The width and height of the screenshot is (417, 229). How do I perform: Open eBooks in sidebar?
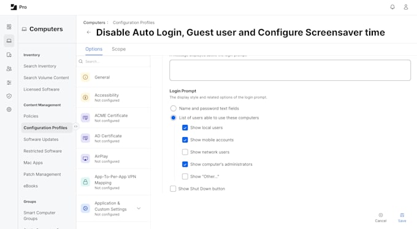[x=31, y=186]
